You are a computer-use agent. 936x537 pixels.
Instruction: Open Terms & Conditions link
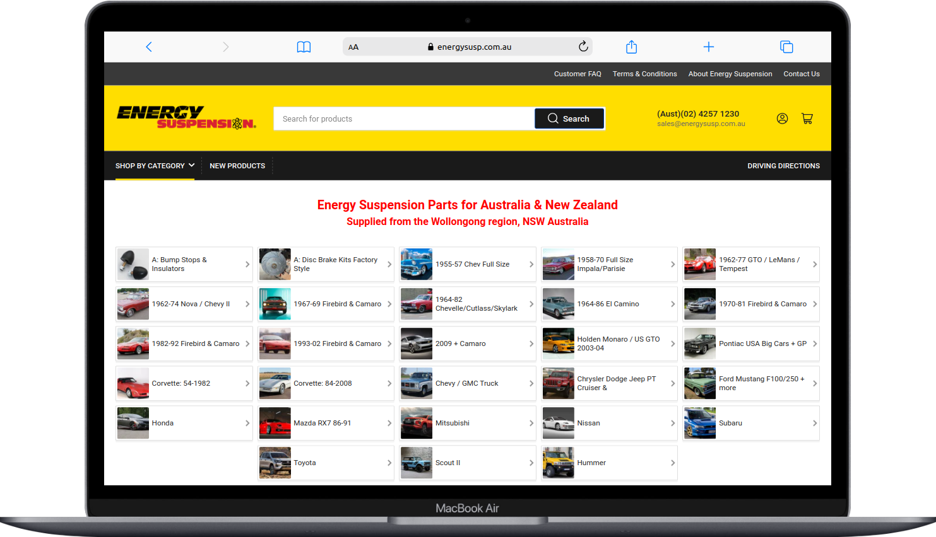[x=644, y=74]
